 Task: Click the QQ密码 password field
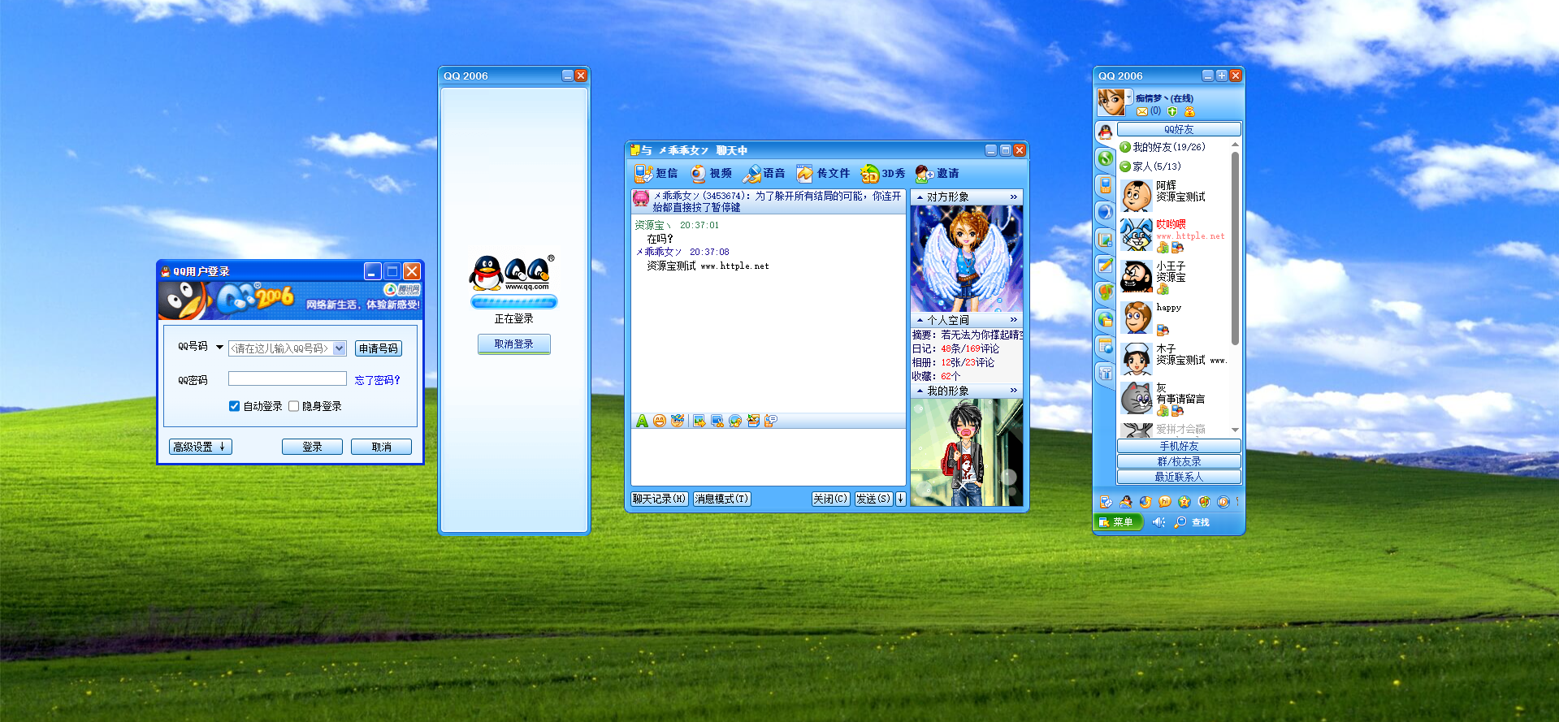click(x=288, y=378)
